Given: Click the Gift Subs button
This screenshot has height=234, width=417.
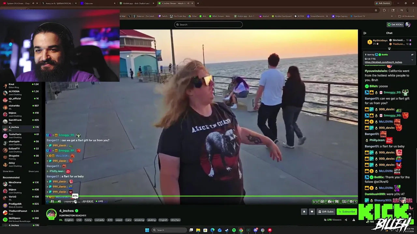Looking at the screenshot, I should (x=326, y=212).
